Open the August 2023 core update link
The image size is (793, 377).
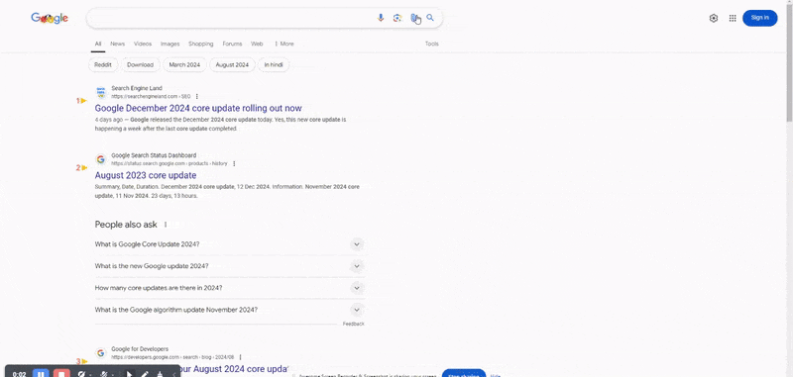[x=146, y=175]
